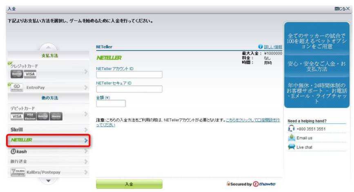This screenshot has width=354, height=192.
Task: Open the 詳しい情報 link
Action: pos(273,47)
